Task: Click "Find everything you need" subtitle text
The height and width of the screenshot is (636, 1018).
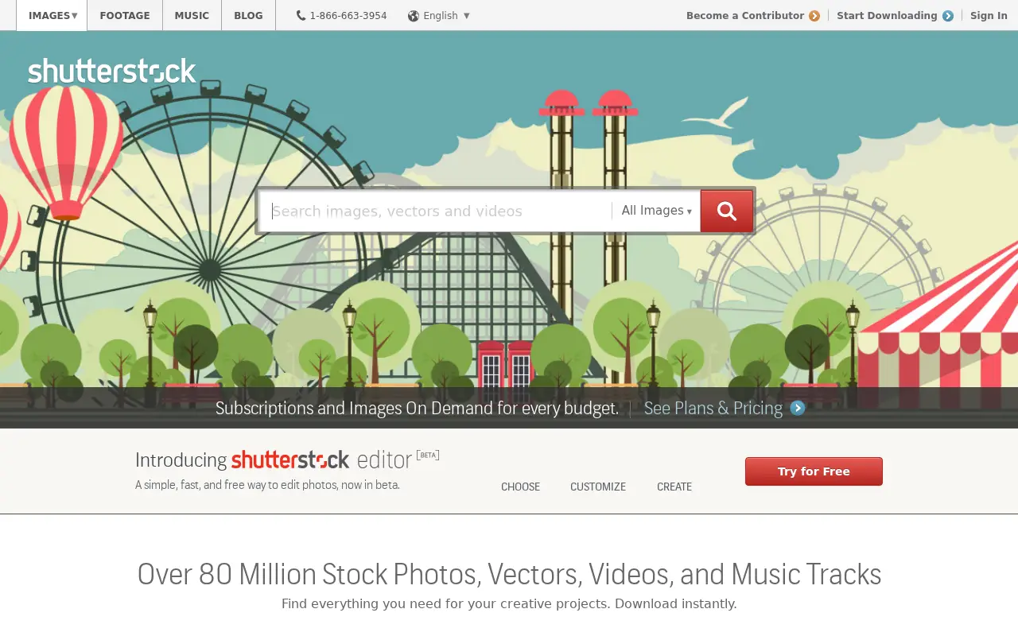Action: click(509, 603)
